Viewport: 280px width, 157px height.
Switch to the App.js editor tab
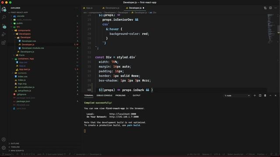click(89, 8)
